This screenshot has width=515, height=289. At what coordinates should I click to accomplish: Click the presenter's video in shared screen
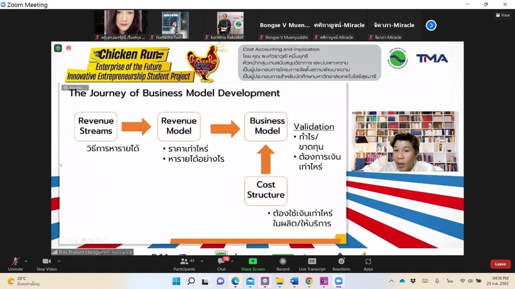click(405, 141)
